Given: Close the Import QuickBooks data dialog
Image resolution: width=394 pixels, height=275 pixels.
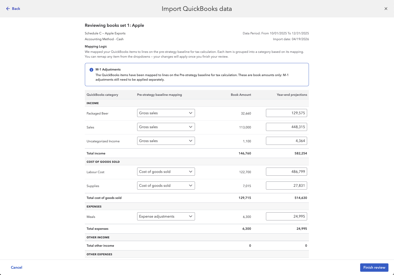Looking at the screenshot, I should pyautogui.click(x=386, y=9).
